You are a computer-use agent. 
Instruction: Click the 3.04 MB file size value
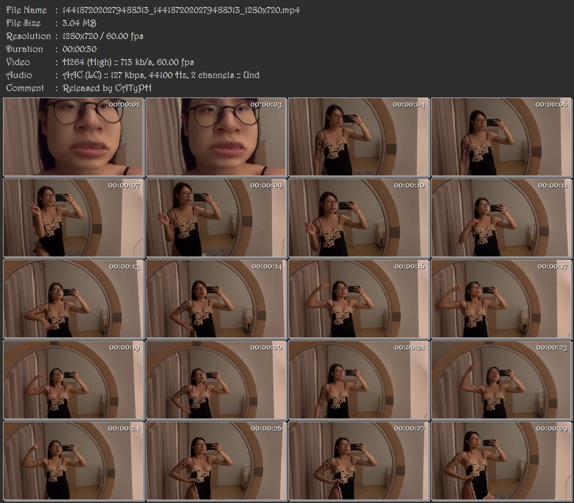(79, 23)
